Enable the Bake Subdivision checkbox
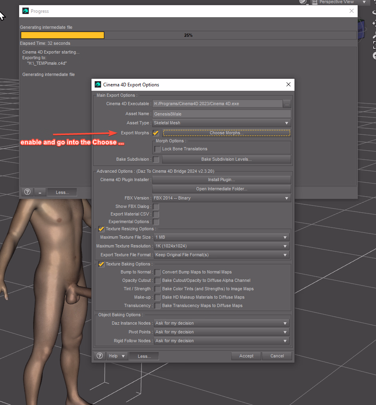376x405 pixels. coord(156,160)
